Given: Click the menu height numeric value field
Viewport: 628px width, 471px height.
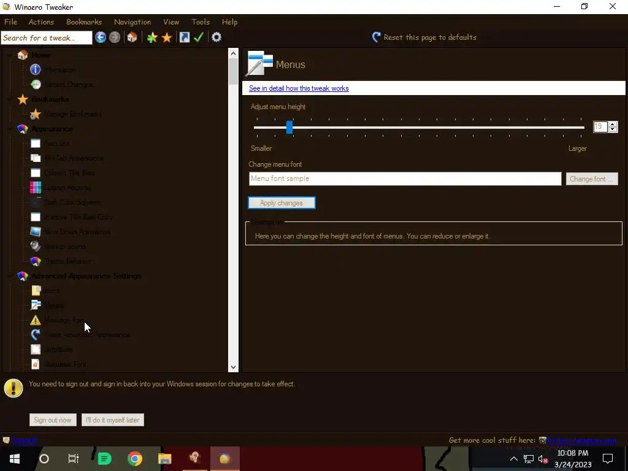Looking at the screenshot, I should point(600,127).
